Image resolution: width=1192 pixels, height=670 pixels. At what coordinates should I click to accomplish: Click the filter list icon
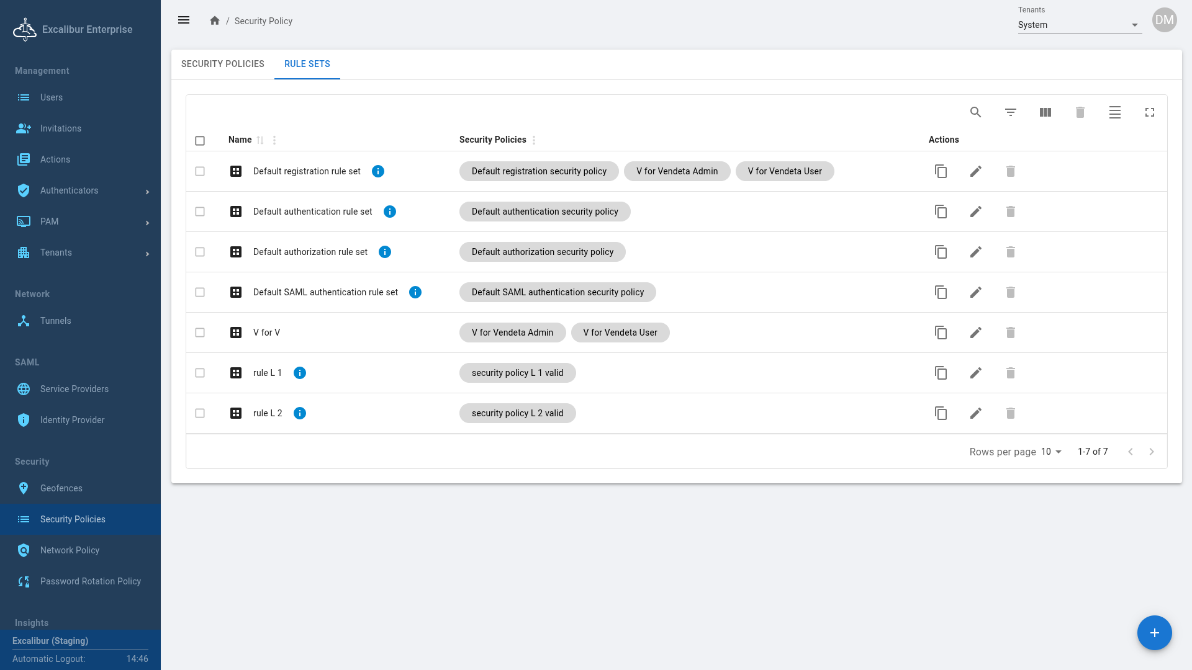click(x=1010, y=112)
